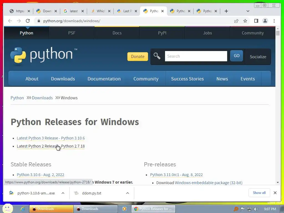
Task: Open the Chrome profile avatar
Action: tap(265, 21)
